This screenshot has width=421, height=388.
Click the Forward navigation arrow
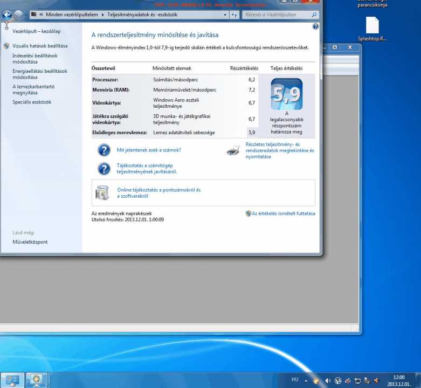[x=18, y=15]
